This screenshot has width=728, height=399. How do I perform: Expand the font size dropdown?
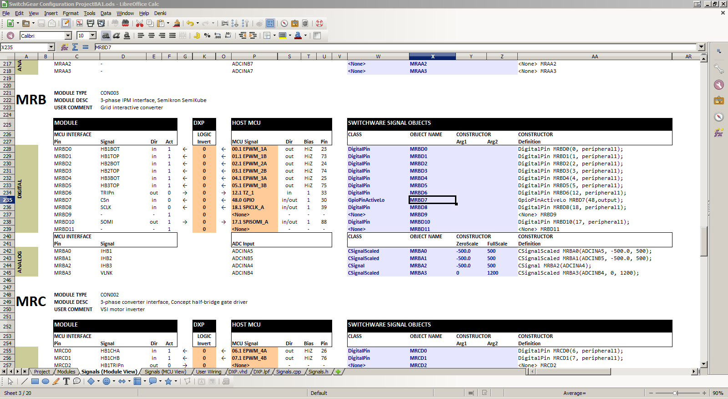click(93, 36)
